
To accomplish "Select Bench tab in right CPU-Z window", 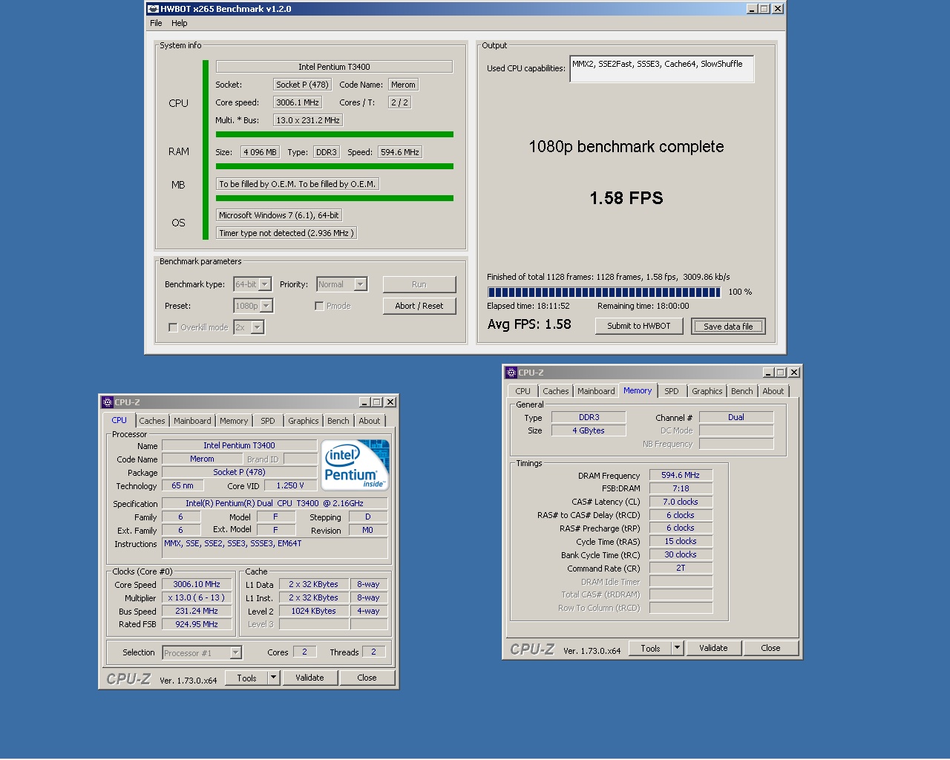I will [x=742, y=391].
